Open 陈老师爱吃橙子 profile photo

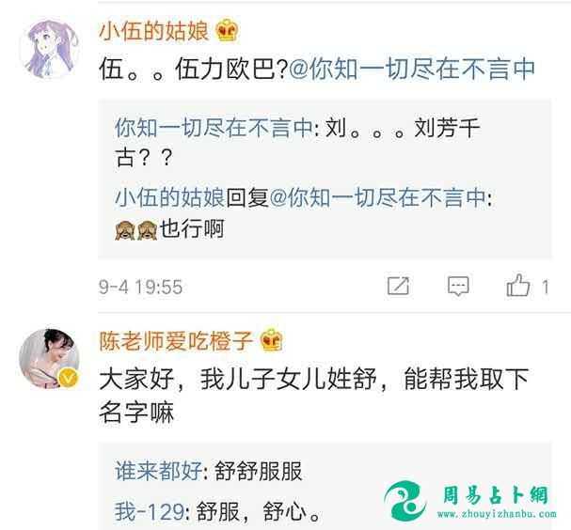click(x=49, y=358)
